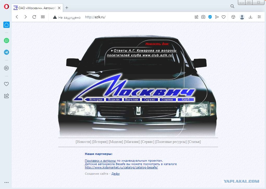The width and height of the screenshot is (266, 189).
Task: Focus the address bar azlk.ru URL
Action: (x=95, y=17)
